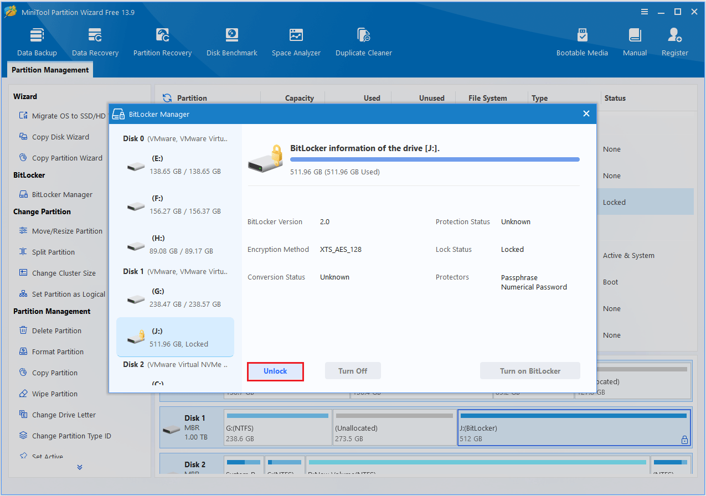Select drive (G:) in the BitLocker list

pyautogui.click(x=175, y=297)
